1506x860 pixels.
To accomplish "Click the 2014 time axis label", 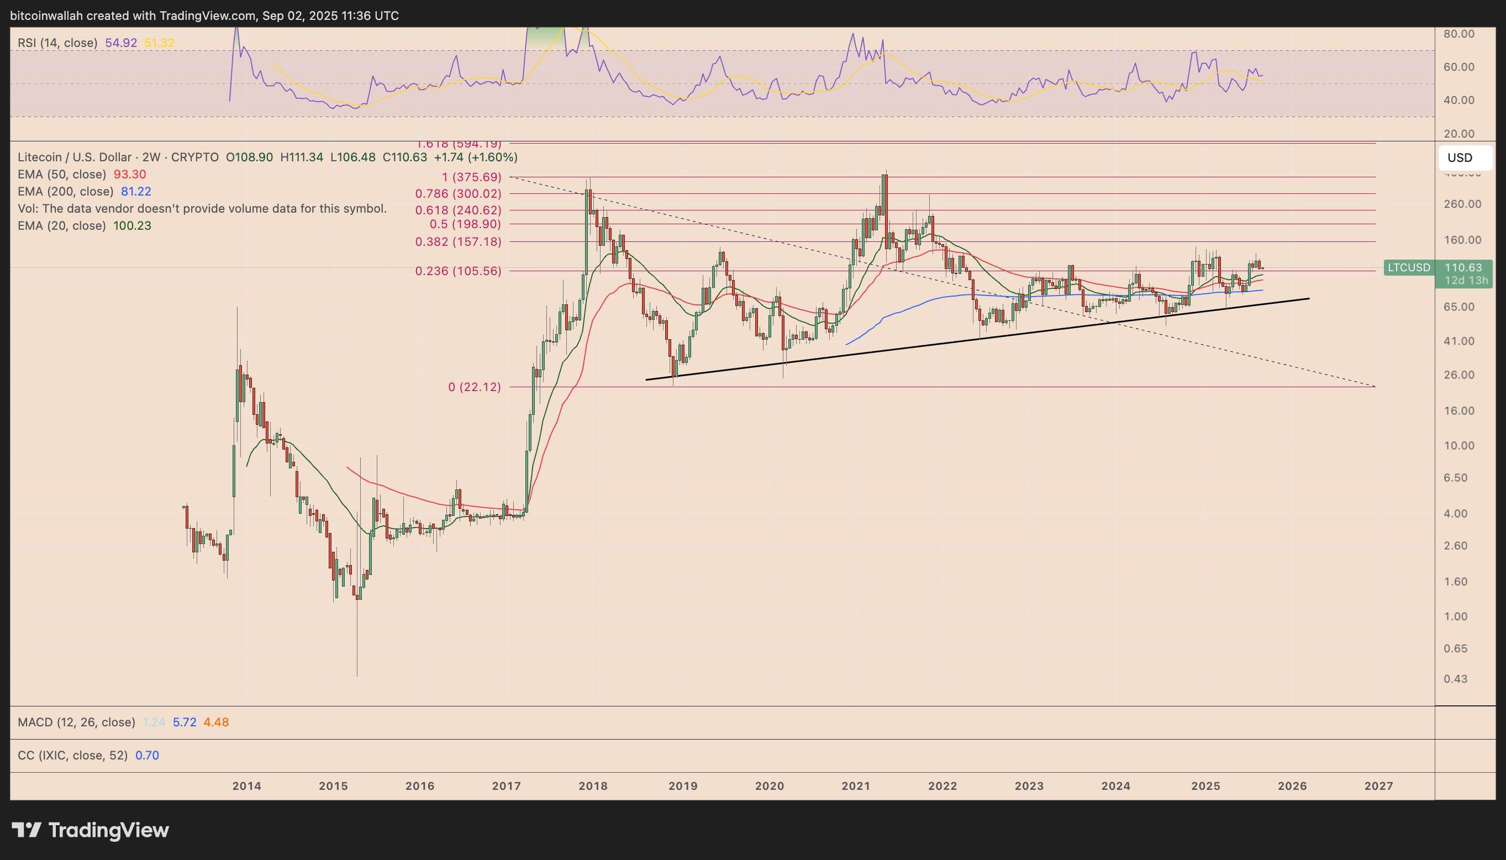I will click(x=247, y=786).
